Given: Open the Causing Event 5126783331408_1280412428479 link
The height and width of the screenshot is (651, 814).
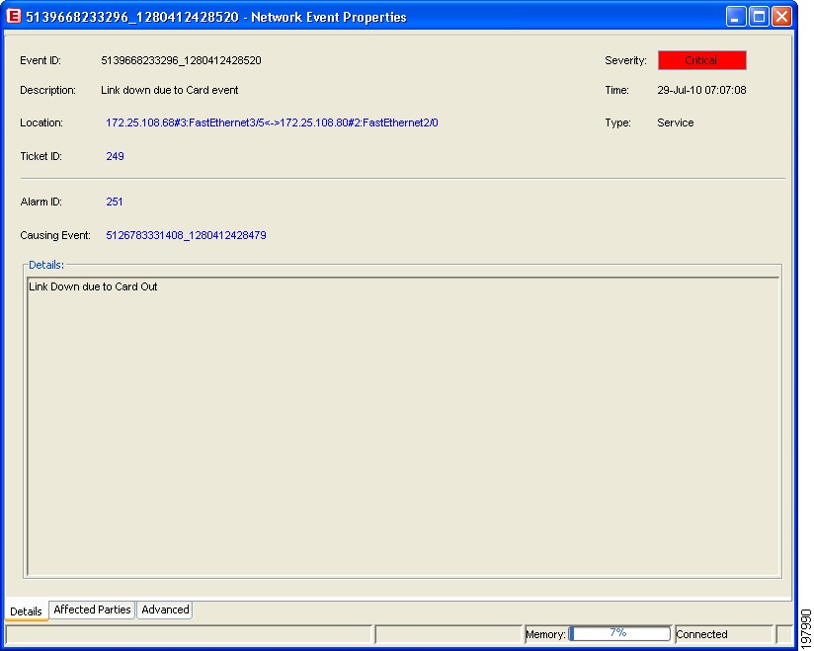Looking at the screenshot, I should (186, 235).
